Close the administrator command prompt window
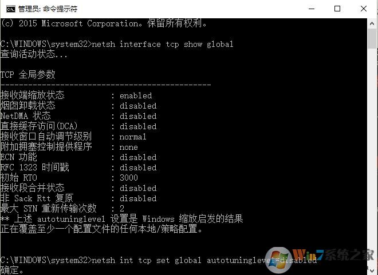Image resolution: width=378 pixels, height=275 pixels. (x=364, y=9)
